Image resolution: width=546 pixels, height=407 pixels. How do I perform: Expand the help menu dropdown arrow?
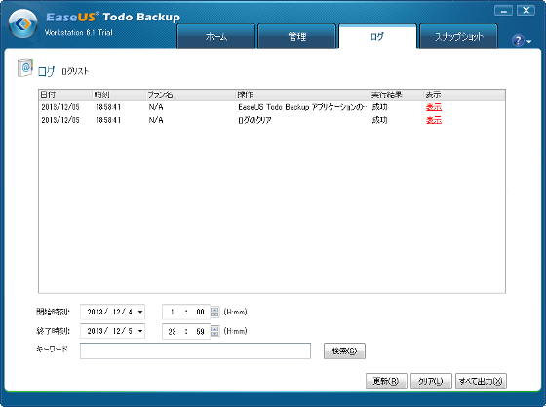pos(529,42)
